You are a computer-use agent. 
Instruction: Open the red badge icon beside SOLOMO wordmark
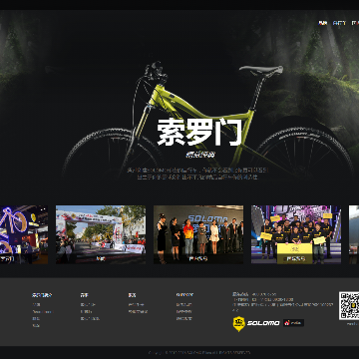pos(293,323)
